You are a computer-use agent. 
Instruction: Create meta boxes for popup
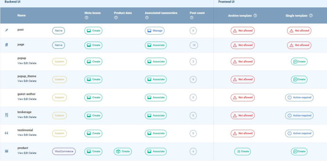pyautogui.click(x=93, y=61)
